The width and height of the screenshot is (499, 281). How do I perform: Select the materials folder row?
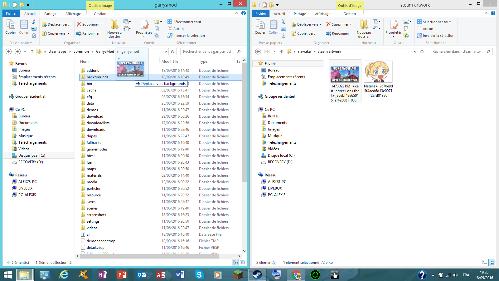pos(160,175)
